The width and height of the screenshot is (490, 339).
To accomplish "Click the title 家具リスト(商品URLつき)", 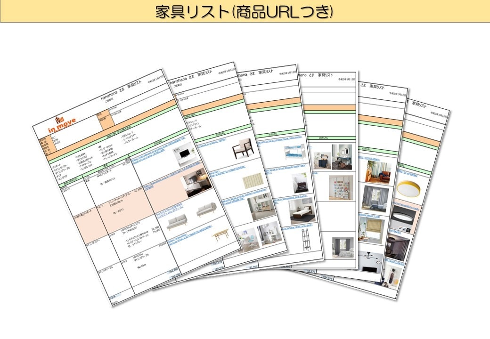I will [244, 12].
